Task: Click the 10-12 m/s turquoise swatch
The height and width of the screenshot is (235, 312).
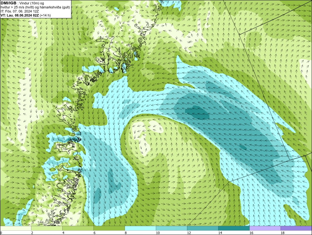Action: click(x=172, y=228)
